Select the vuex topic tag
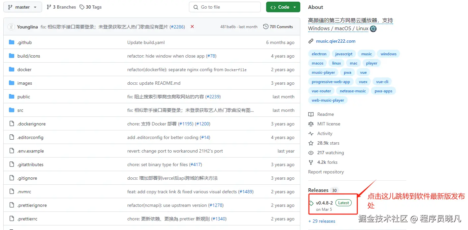This screenshot has height=230, width=468. coord(363,82)
